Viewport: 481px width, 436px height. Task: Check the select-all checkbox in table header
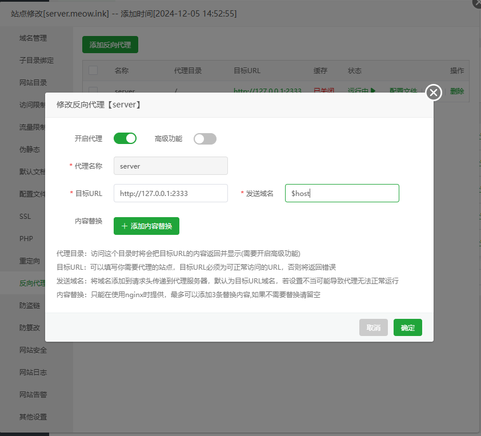click(93, 70)
